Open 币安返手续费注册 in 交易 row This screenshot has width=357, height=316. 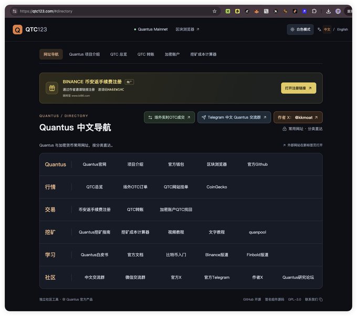coord(94,209)
